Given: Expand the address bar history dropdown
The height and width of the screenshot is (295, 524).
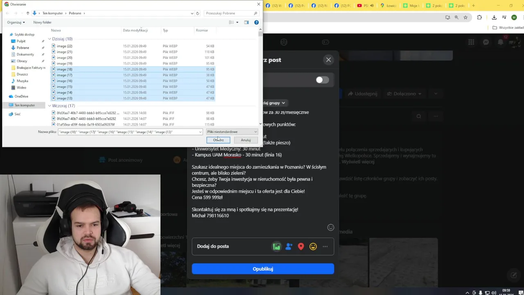Looking at the screenshot, I should click(x=192, y=13).
